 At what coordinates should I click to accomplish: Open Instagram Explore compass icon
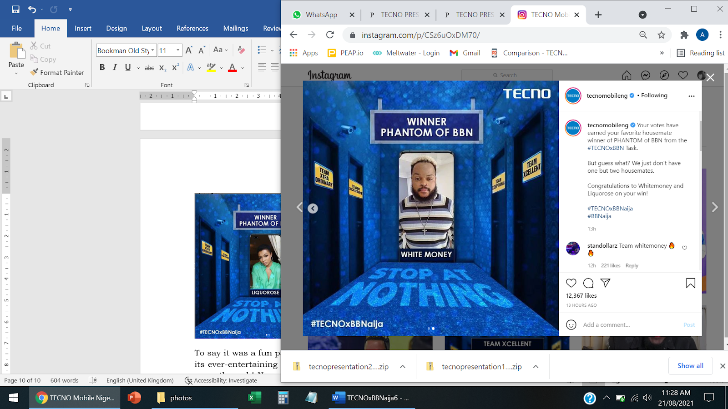(x=664, y=75)
